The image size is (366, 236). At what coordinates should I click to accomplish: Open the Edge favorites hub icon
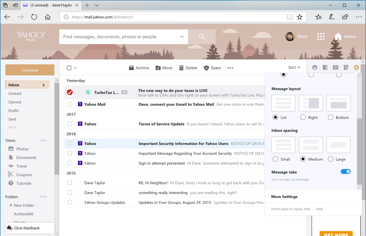pos(318,17)
